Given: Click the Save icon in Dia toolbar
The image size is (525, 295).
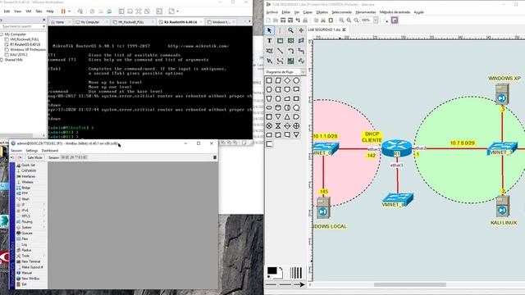Looking at the screenshot, I should pos(283,20).
